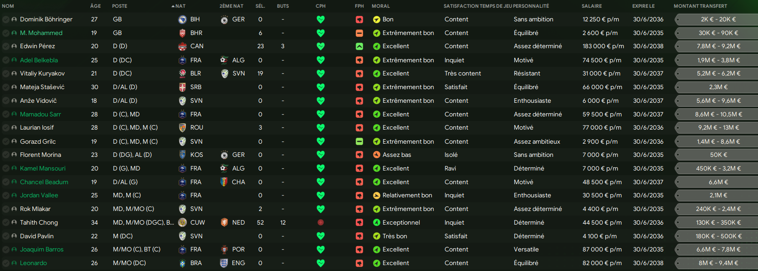The height and width of the screenshot is (271, 758).
Task: Click Tahith Chong's red fitness condition icon
Action: tap(321, 223)
